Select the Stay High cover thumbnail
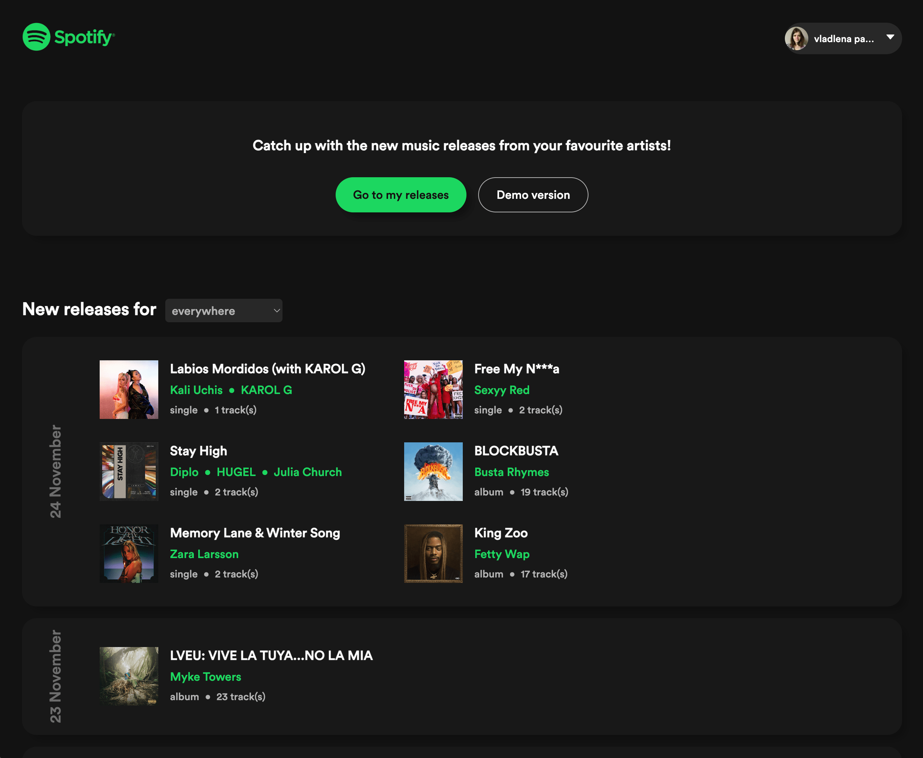The width and height of the screenshot is (923, 758). tap(129, 472)
